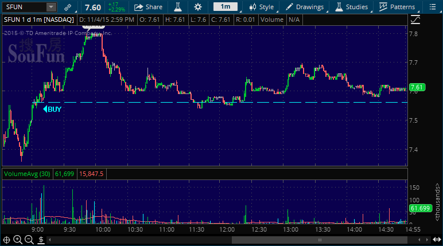The height and width of the screenshot is (246, 443).
Task: Click the small left arrow near scrollbar end
Action: pyautogui.click(x=419, y=240)
